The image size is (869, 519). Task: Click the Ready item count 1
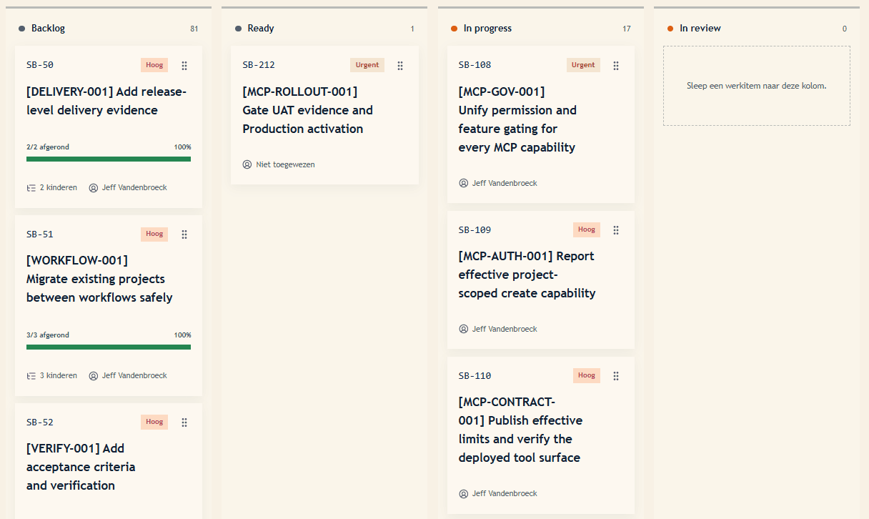click(412, 29)
